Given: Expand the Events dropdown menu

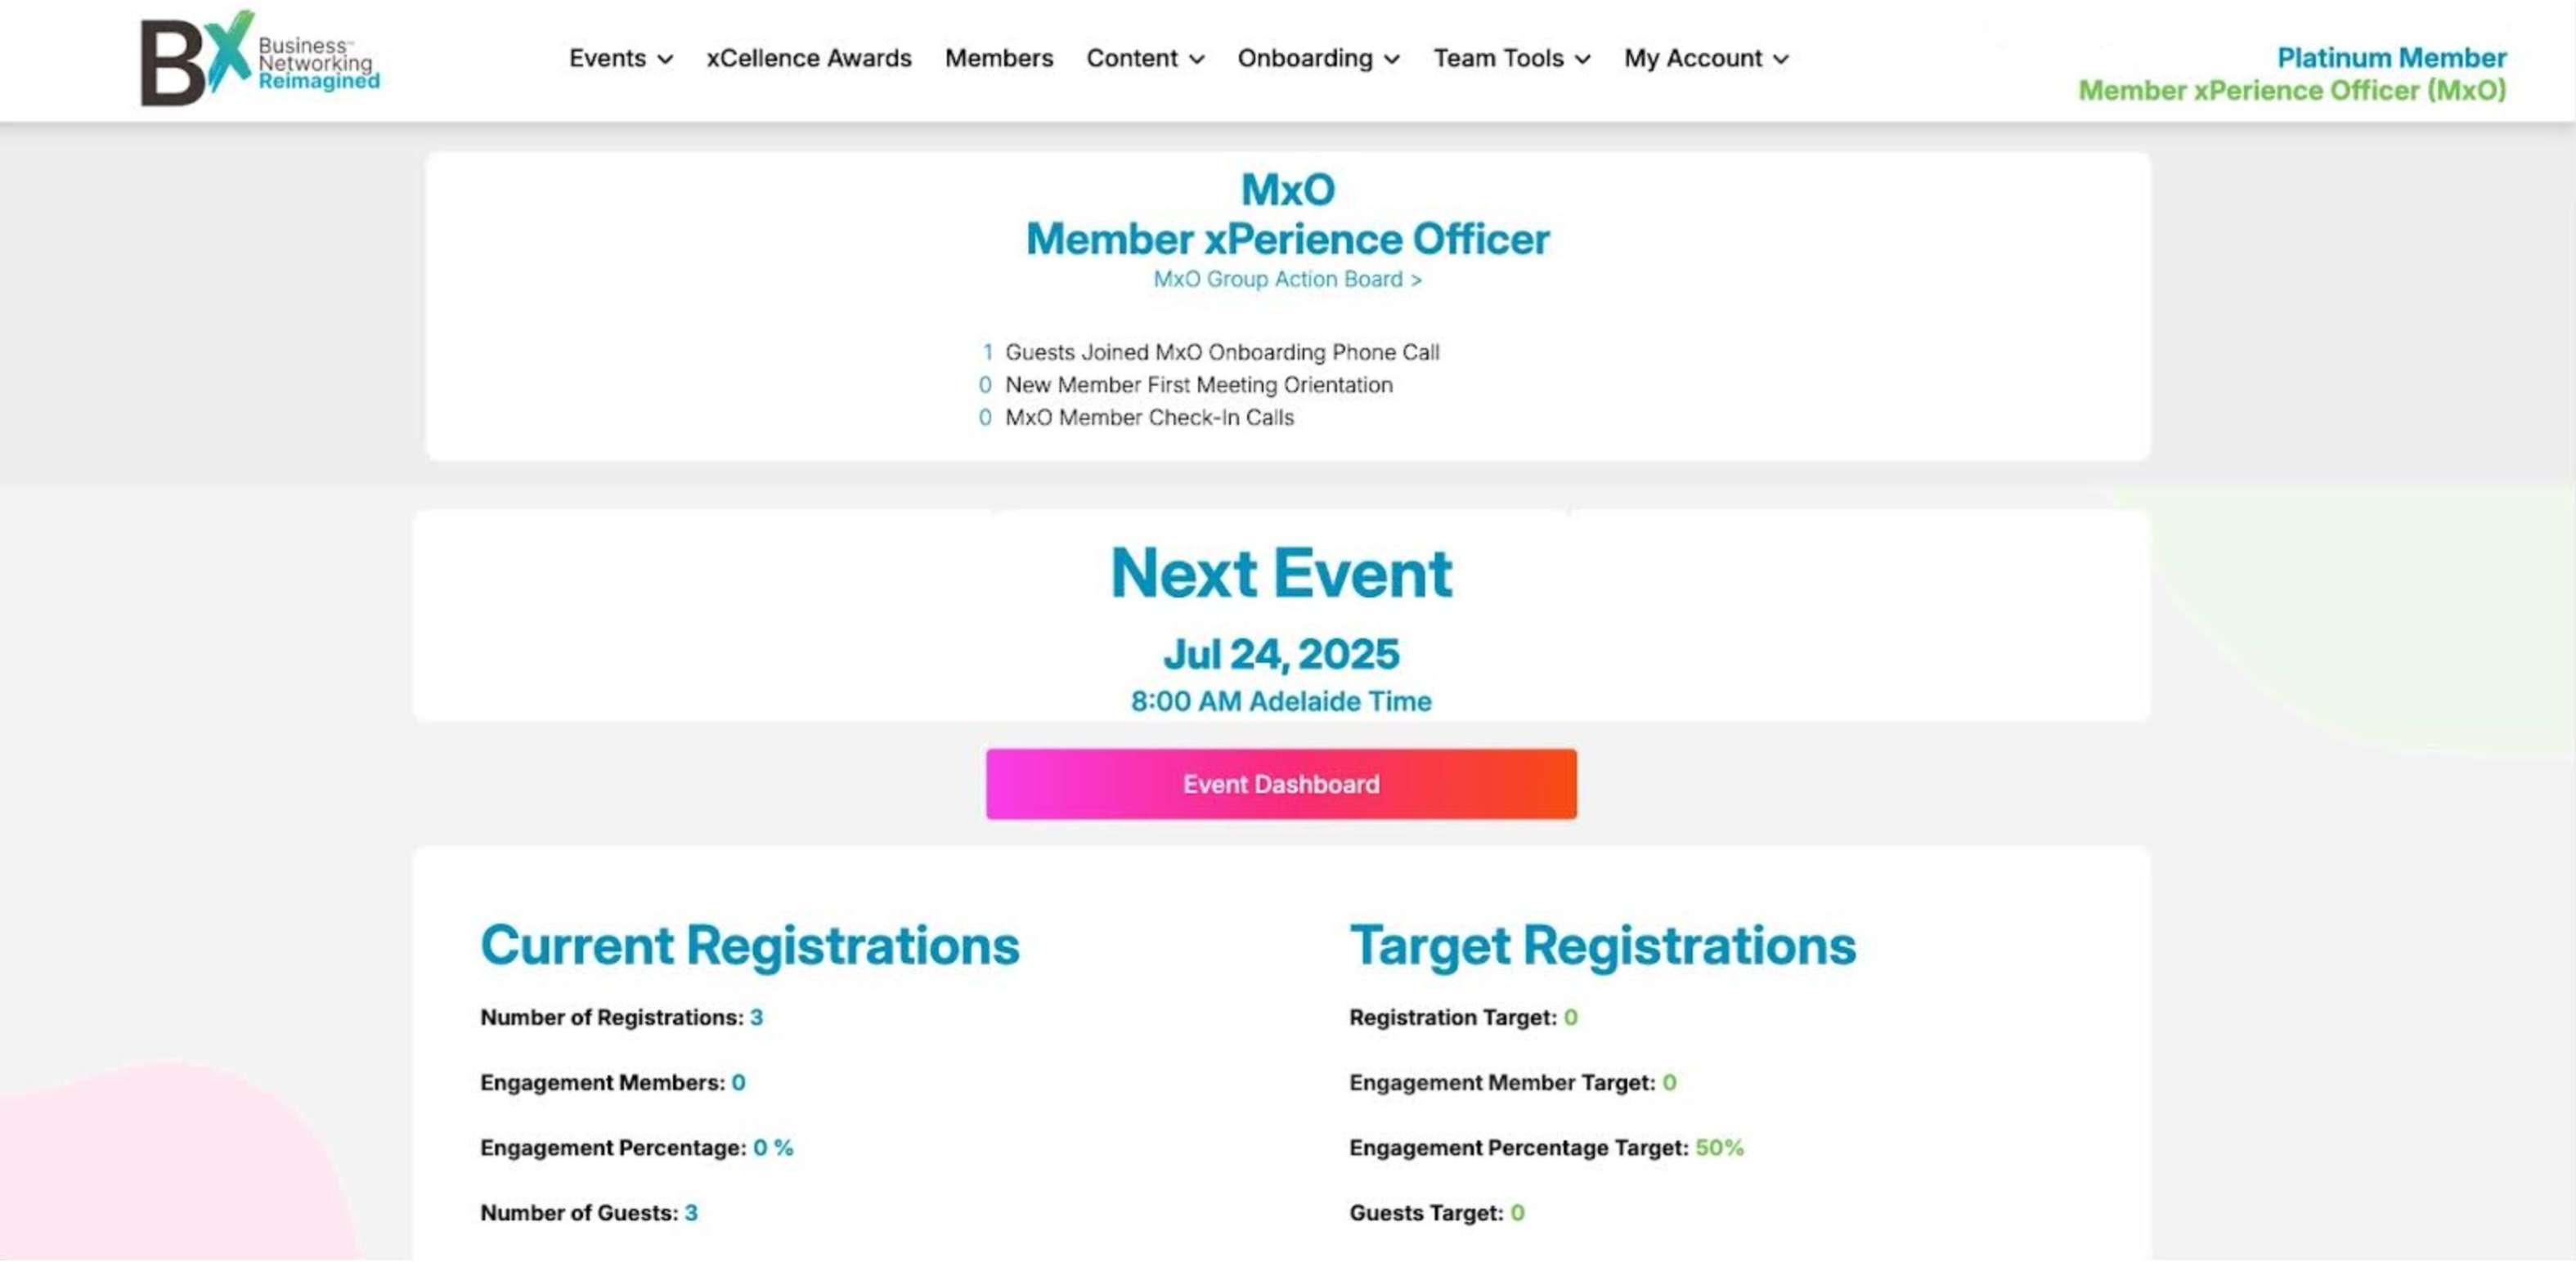Looking at the screenshot, I should (620, 59).
